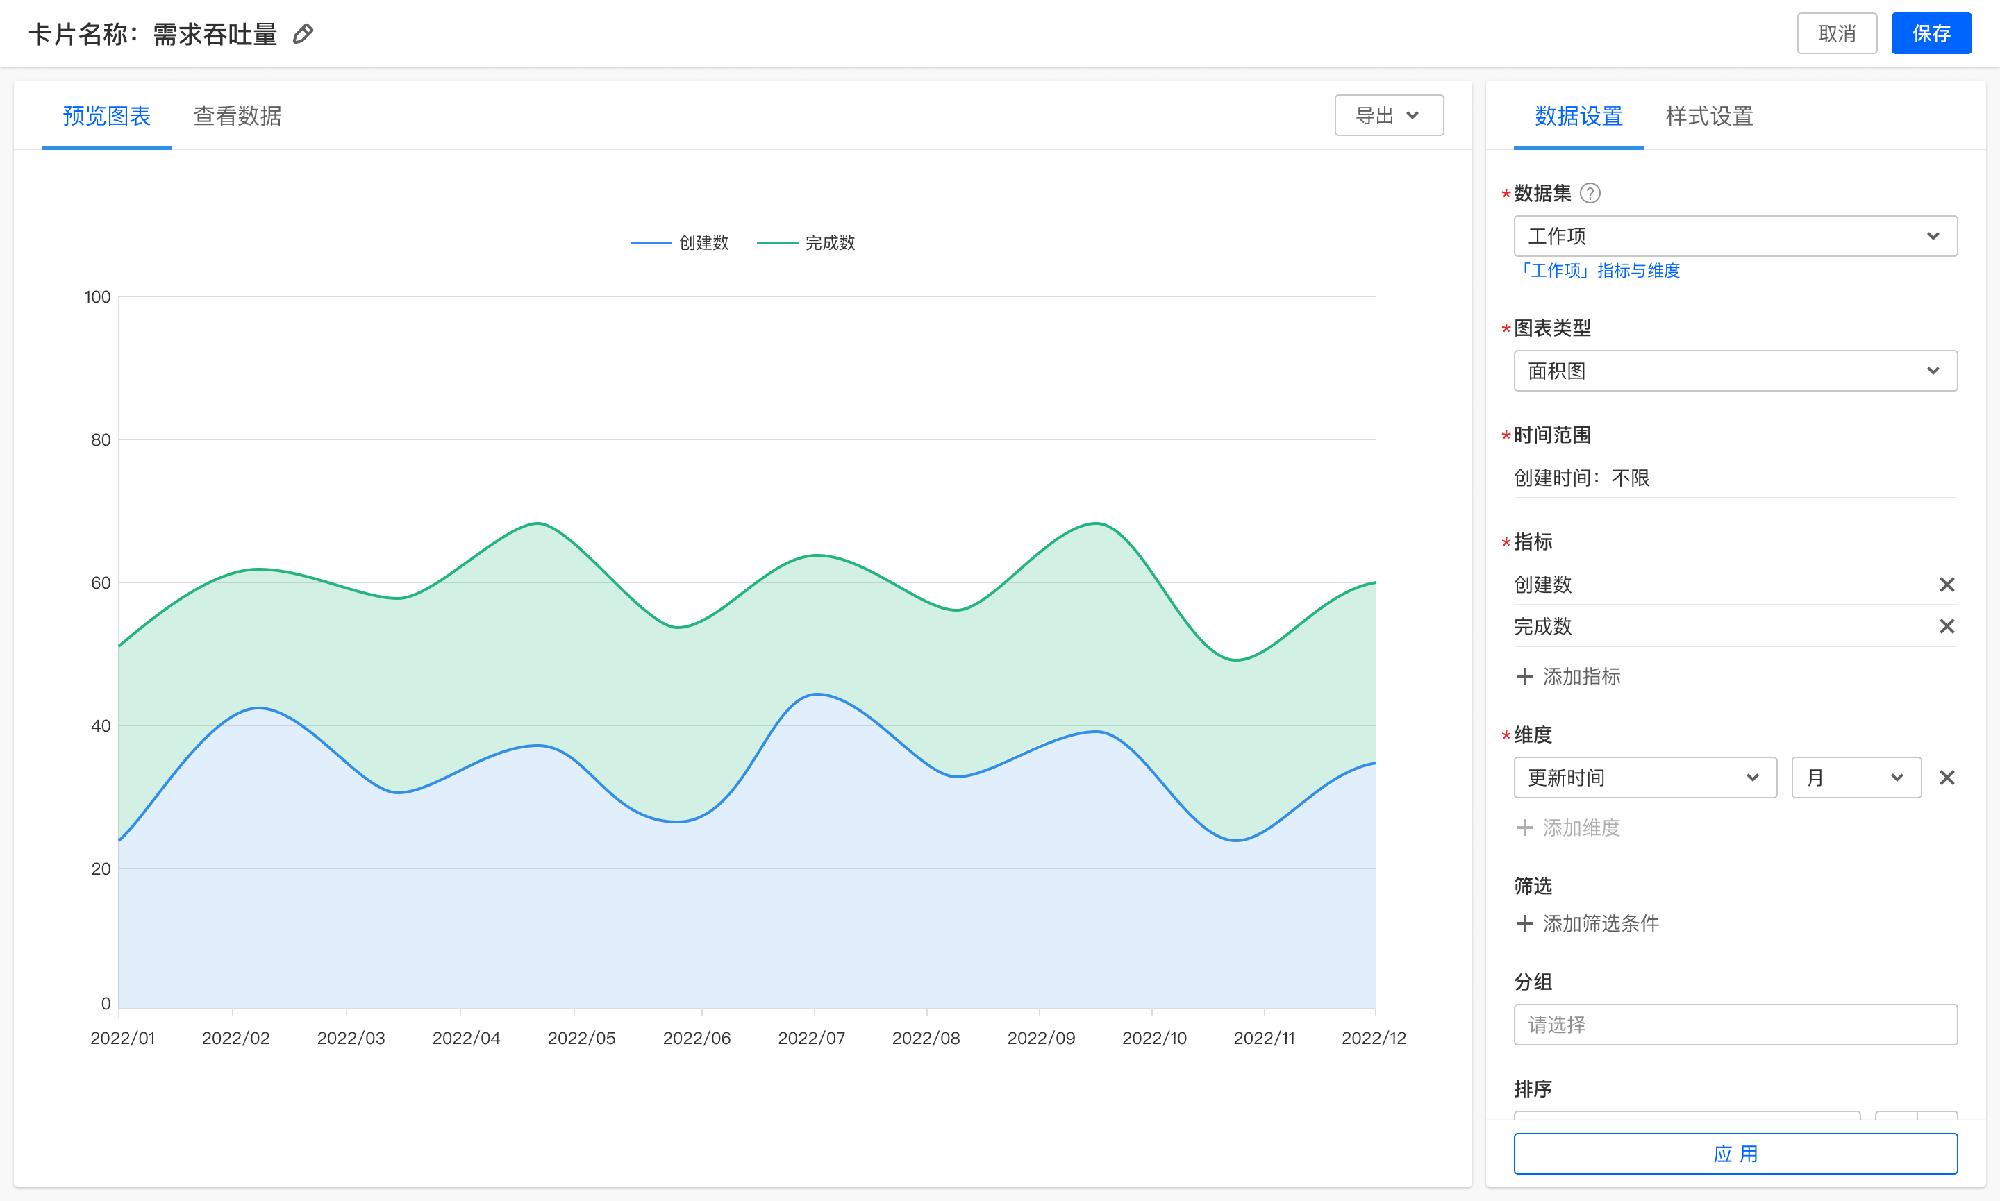Click the blue 保存 button
This screenshot has width=2000, height=1201.
[1931, 34]
